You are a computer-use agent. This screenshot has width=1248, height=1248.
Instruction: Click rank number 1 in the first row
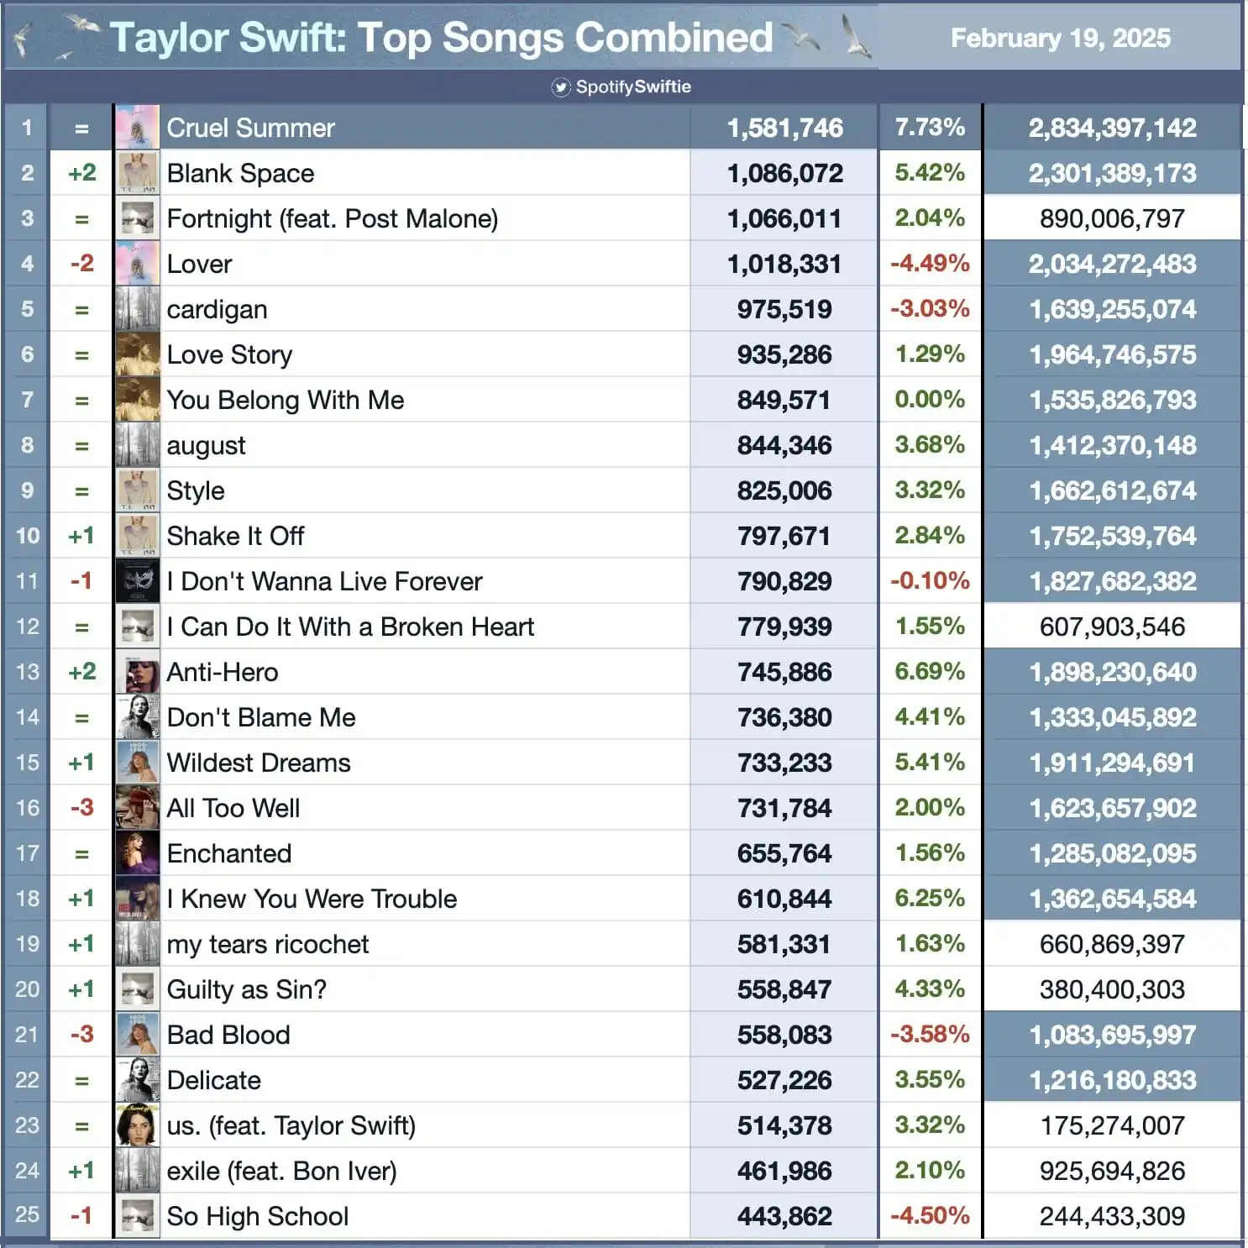pyautogui.click(x=27, y=128)
